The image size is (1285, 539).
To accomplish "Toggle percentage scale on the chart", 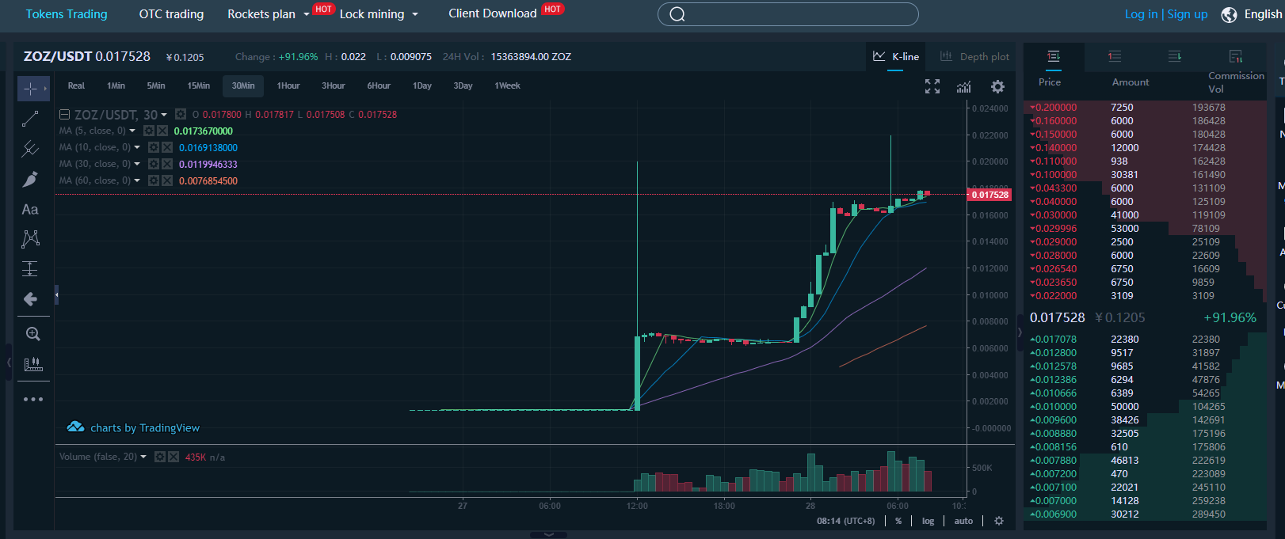I will (x=898, y=521).
